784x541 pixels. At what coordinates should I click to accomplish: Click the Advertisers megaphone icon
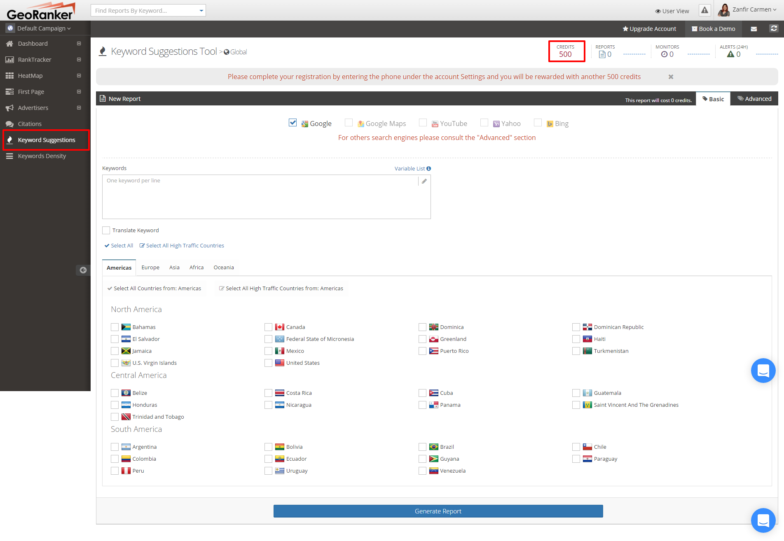9,108
